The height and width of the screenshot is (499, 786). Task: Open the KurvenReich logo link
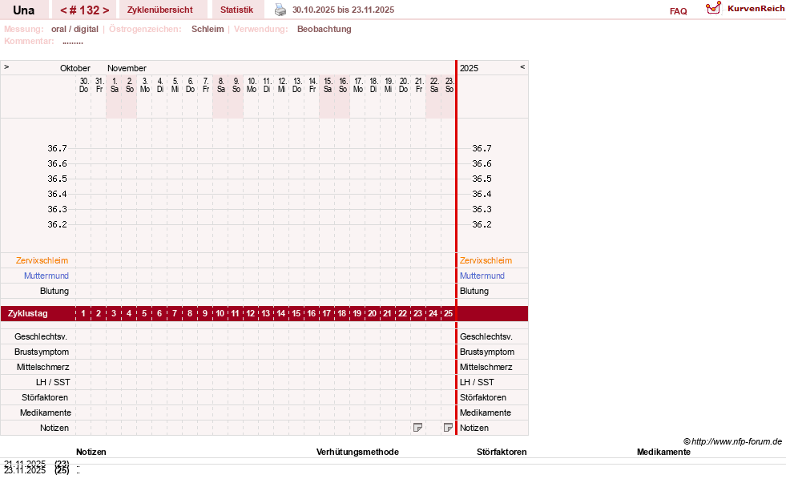745,8
